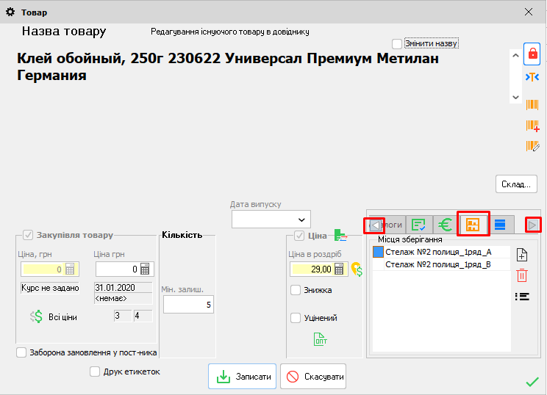Open the blue list tab

tap(499, 225)
